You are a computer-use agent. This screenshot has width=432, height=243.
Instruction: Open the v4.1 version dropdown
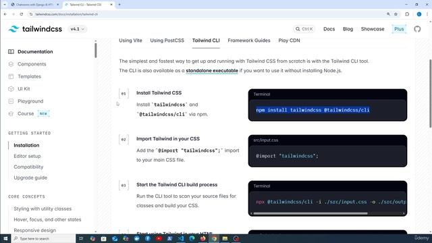pyautogui.click(x=77, y=29)
